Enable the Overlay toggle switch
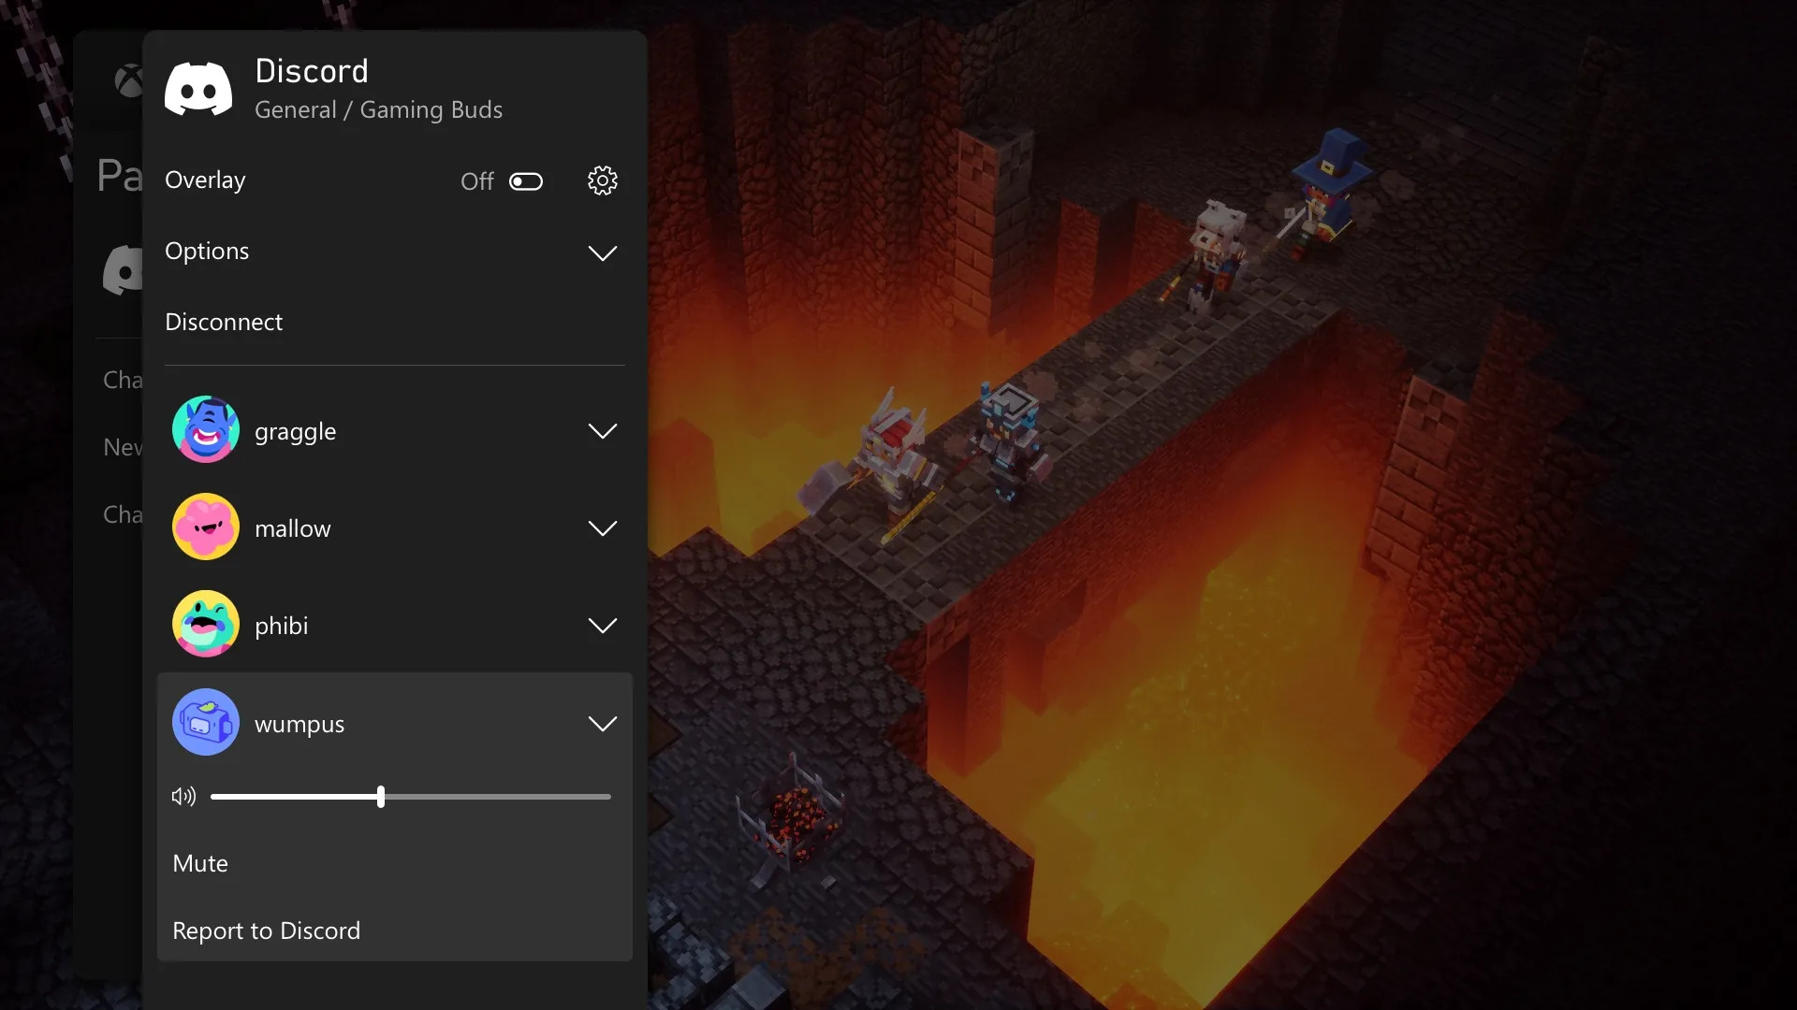Image resolution: width=1797 pixels, height=1010 pixels. (x=523, y=180)
